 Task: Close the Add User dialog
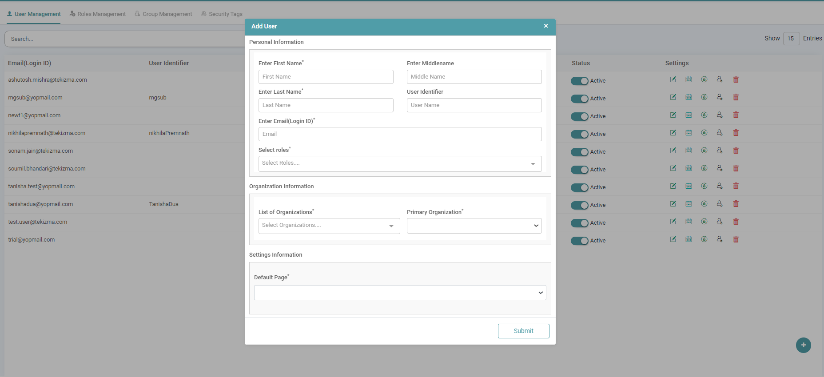[x=546, y=26]
